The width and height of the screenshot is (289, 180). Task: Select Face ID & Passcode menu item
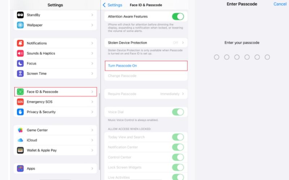[x=56, y=92]
